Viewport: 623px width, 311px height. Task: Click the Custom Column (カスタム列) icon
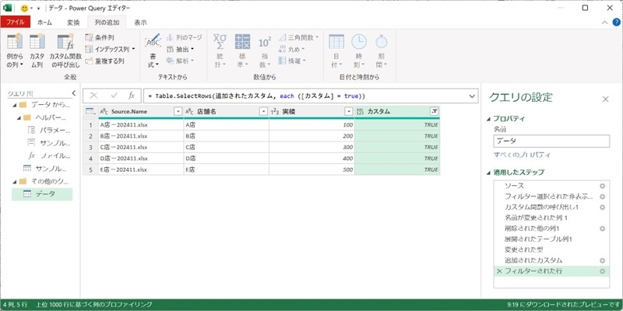(37, 42)
